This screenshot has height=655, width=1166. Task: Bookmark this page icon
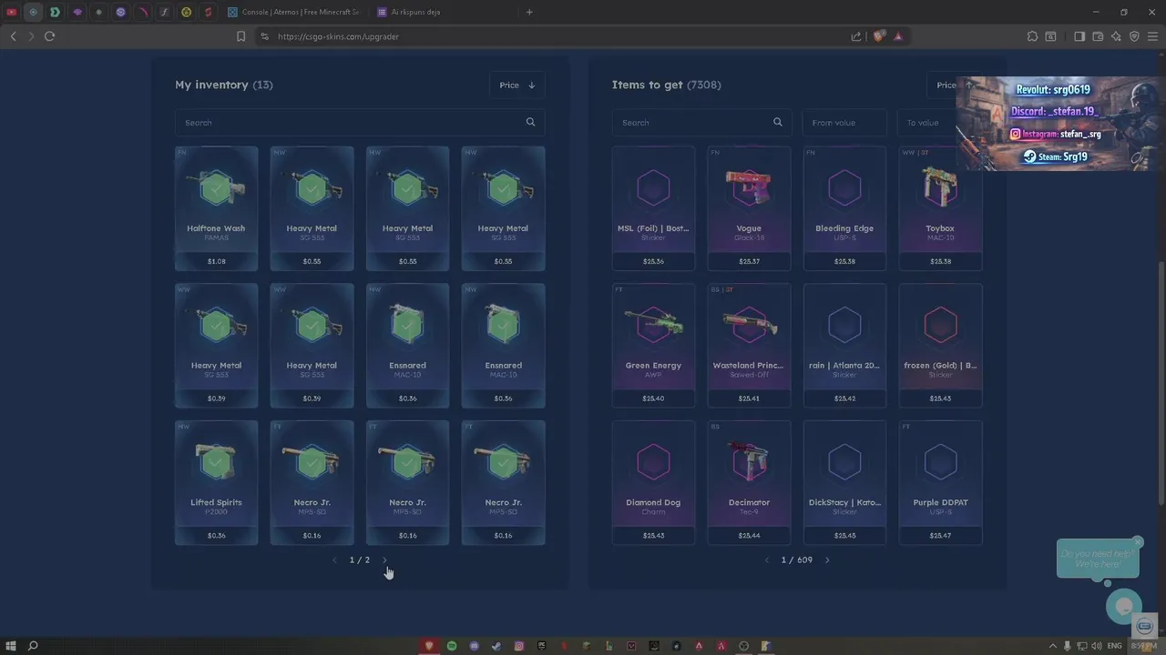(x=240, y=36)
